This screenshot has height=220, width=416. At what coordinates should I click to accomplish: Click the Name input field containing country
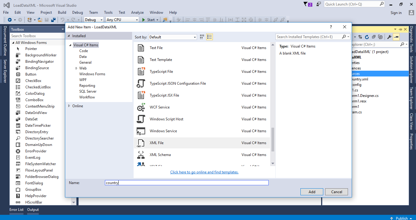pos(187,183)
